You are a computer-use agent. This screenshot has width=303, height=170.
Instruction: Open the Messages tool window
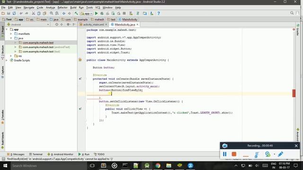coord(16,154)
